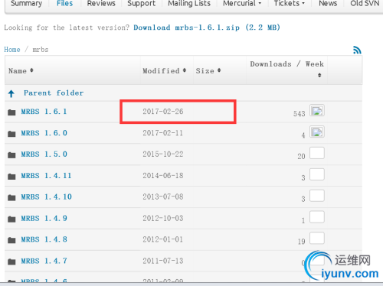383x286 pixels.
Task: Click the 19 downloads count for MRBS 1.4.8
Action: click(x=302, y=242)
